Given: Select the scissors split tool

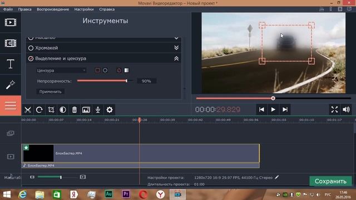Looking at the screenshot, I should click(x=28, y=110).
